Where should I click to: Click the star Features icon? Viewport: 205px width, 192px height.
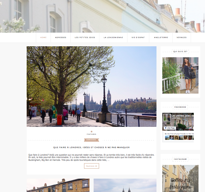91,132
